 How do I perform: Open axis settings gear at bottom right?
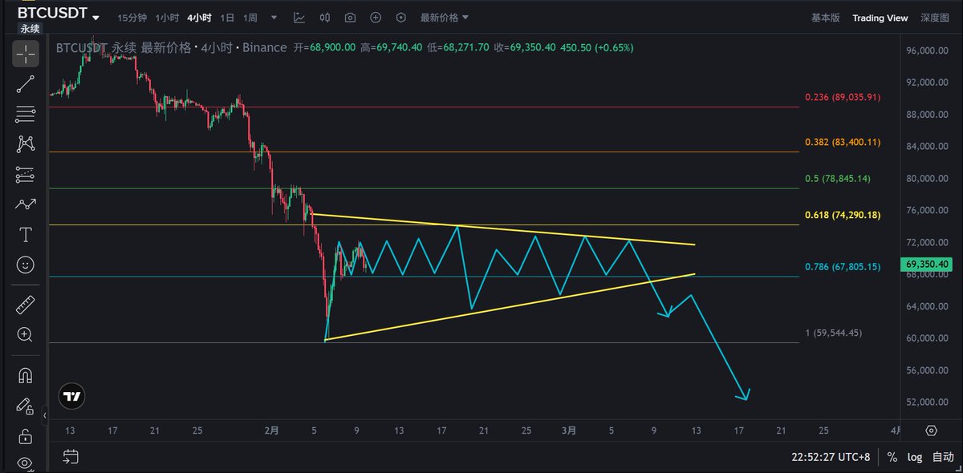click(931, 431)
